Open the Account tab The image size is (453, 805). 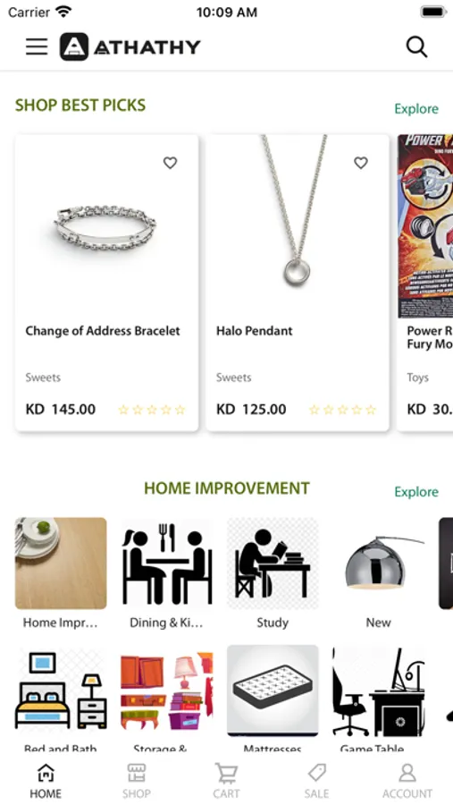point(407,780)
